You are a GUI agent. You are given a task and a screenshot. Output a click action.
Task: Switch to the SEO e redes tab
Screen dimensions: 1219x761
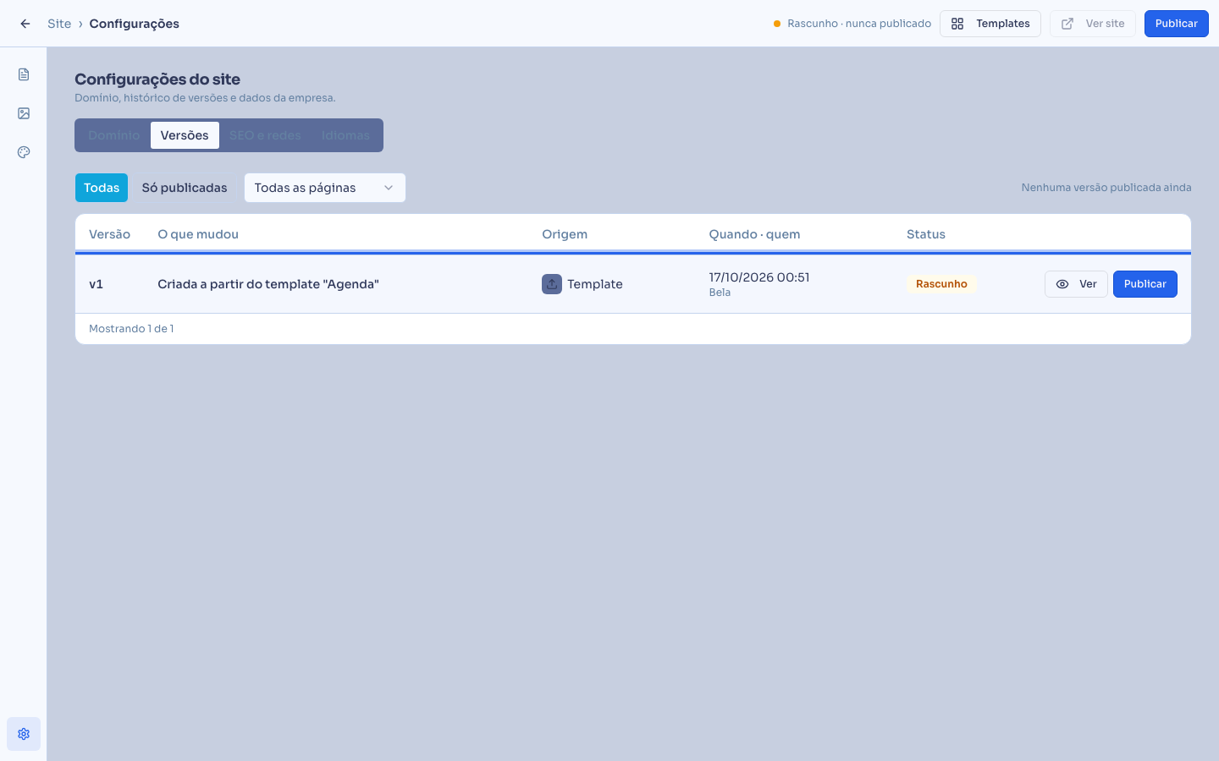point(265,135)
